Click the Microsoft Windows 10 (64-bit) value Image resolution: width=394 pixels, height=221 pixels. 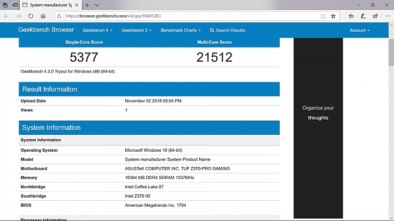pos(154,151)
